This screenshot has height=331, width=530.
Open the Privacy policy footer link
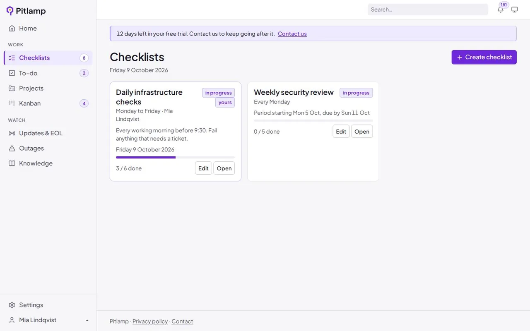point(150,321)
